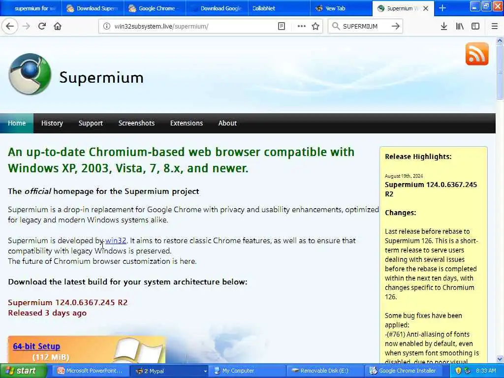Open the Screenshots nav item

click(137, 123)
